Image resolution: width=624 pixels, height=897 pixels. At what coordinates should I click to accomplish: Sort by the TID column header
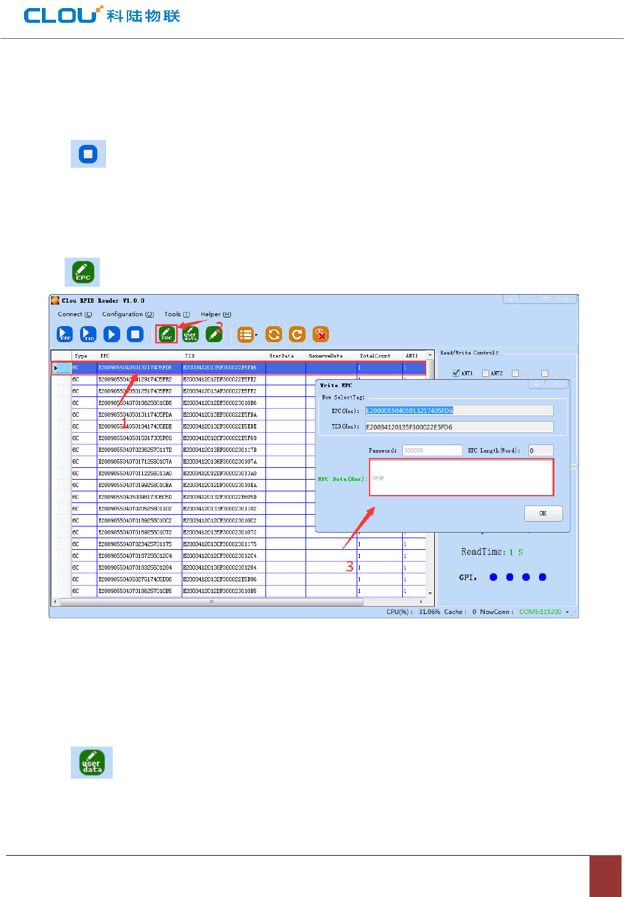[x=224, y=356]
